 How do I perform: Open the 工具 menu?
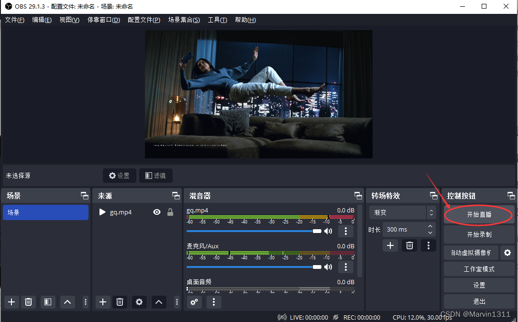217,20
